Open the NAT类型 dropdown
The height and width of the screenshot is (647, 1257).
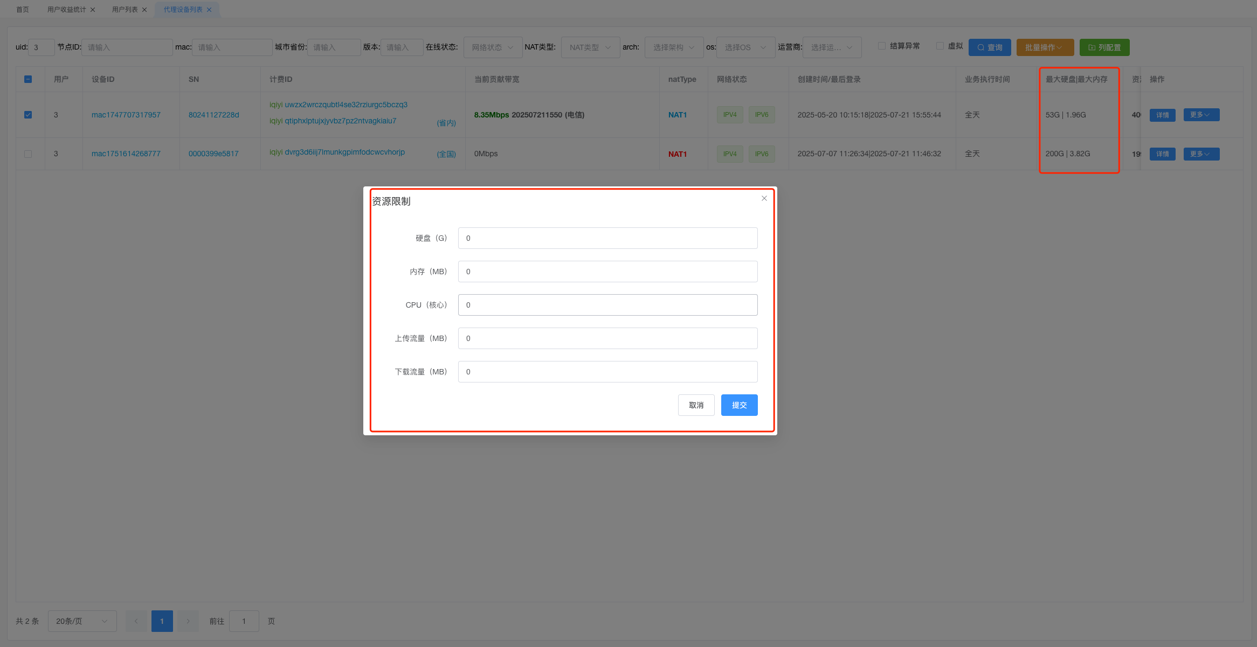pos(590,47)
